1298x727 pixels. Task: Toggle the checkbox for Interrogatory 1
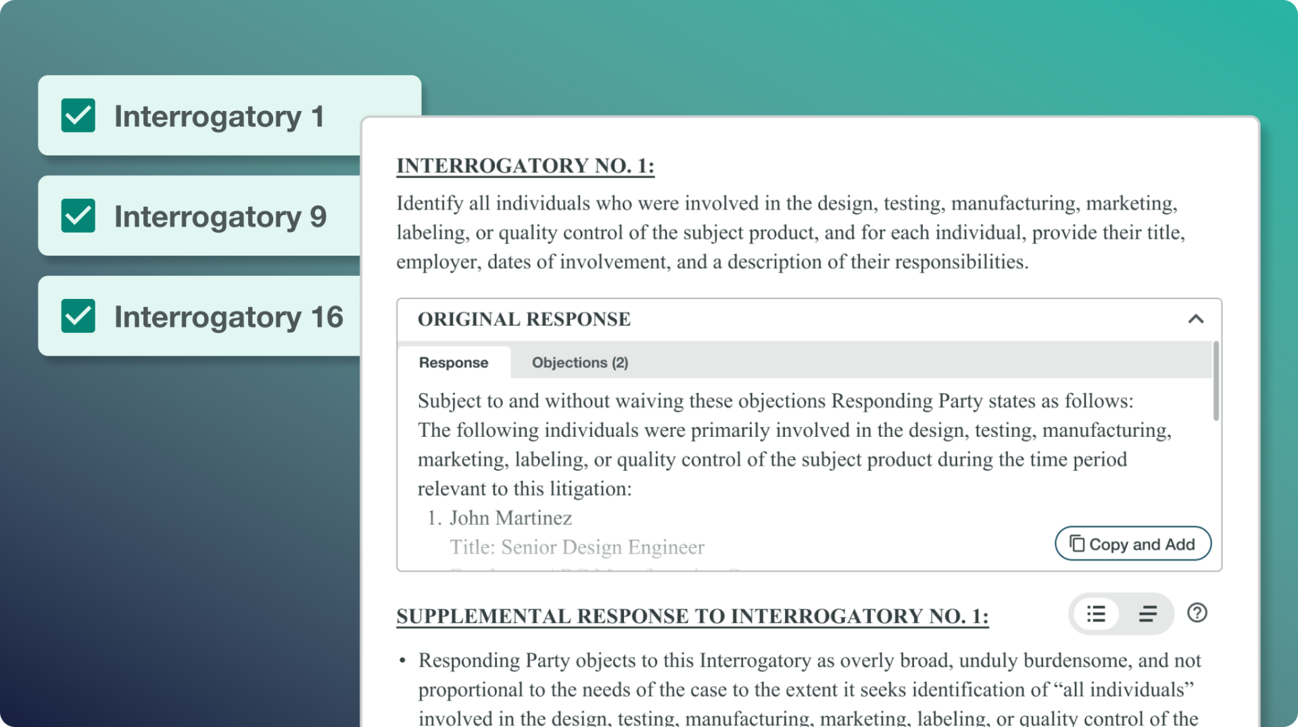[x=78, y=116]
